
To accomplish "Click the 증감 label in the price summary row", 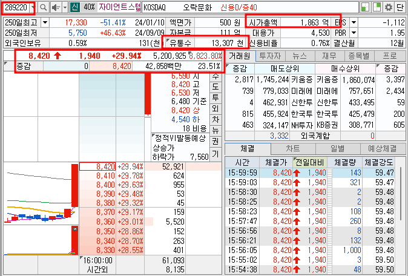I will [24, 66].
